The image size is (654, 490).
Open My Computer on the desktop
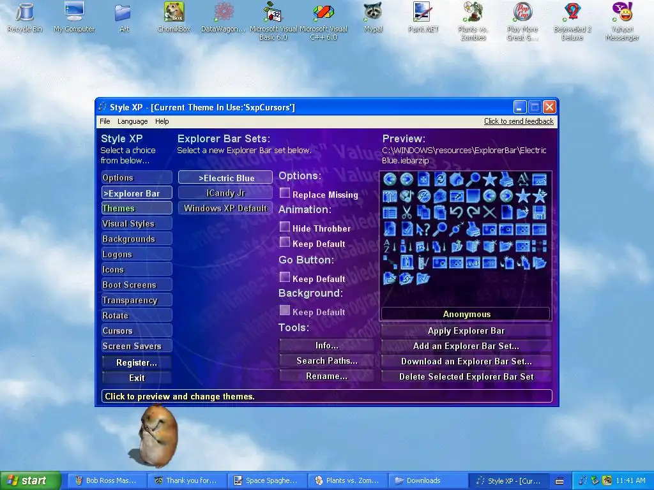click(74, 17)
